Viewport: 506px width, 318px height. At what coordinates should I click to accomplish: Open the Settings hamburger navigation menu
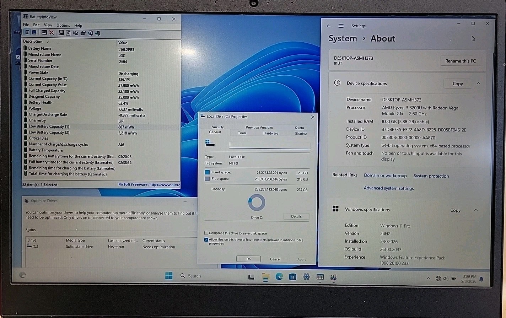click(341, 26)
